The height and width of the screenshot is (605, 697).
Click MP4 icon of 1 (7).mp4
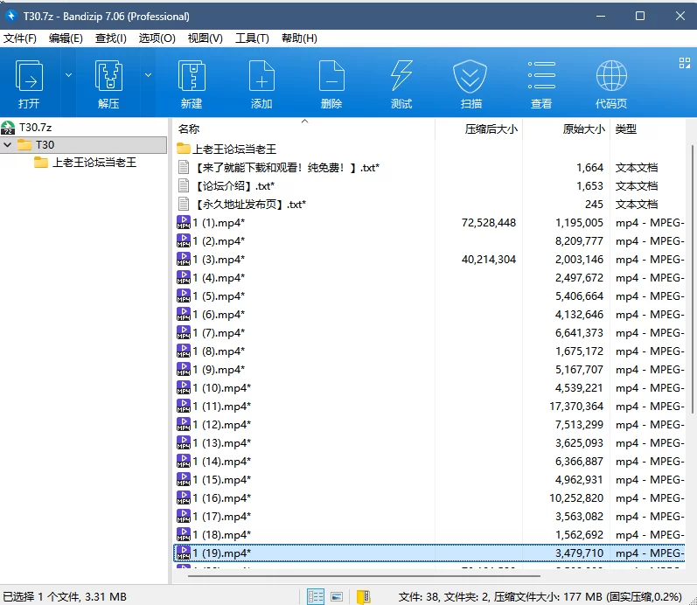(183, 332)
